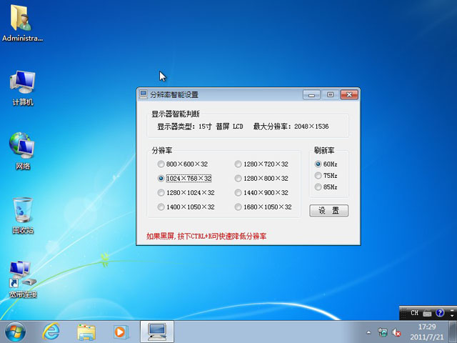Launch Windows Media Player from the taskbar

[121, 332]
